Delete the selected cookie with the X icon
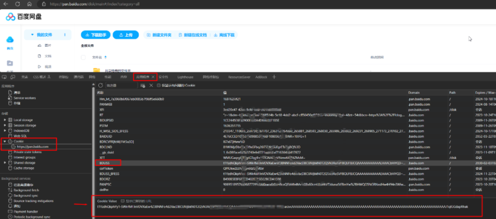This screenshot has width=496, height=219. (x=151, y=85)
